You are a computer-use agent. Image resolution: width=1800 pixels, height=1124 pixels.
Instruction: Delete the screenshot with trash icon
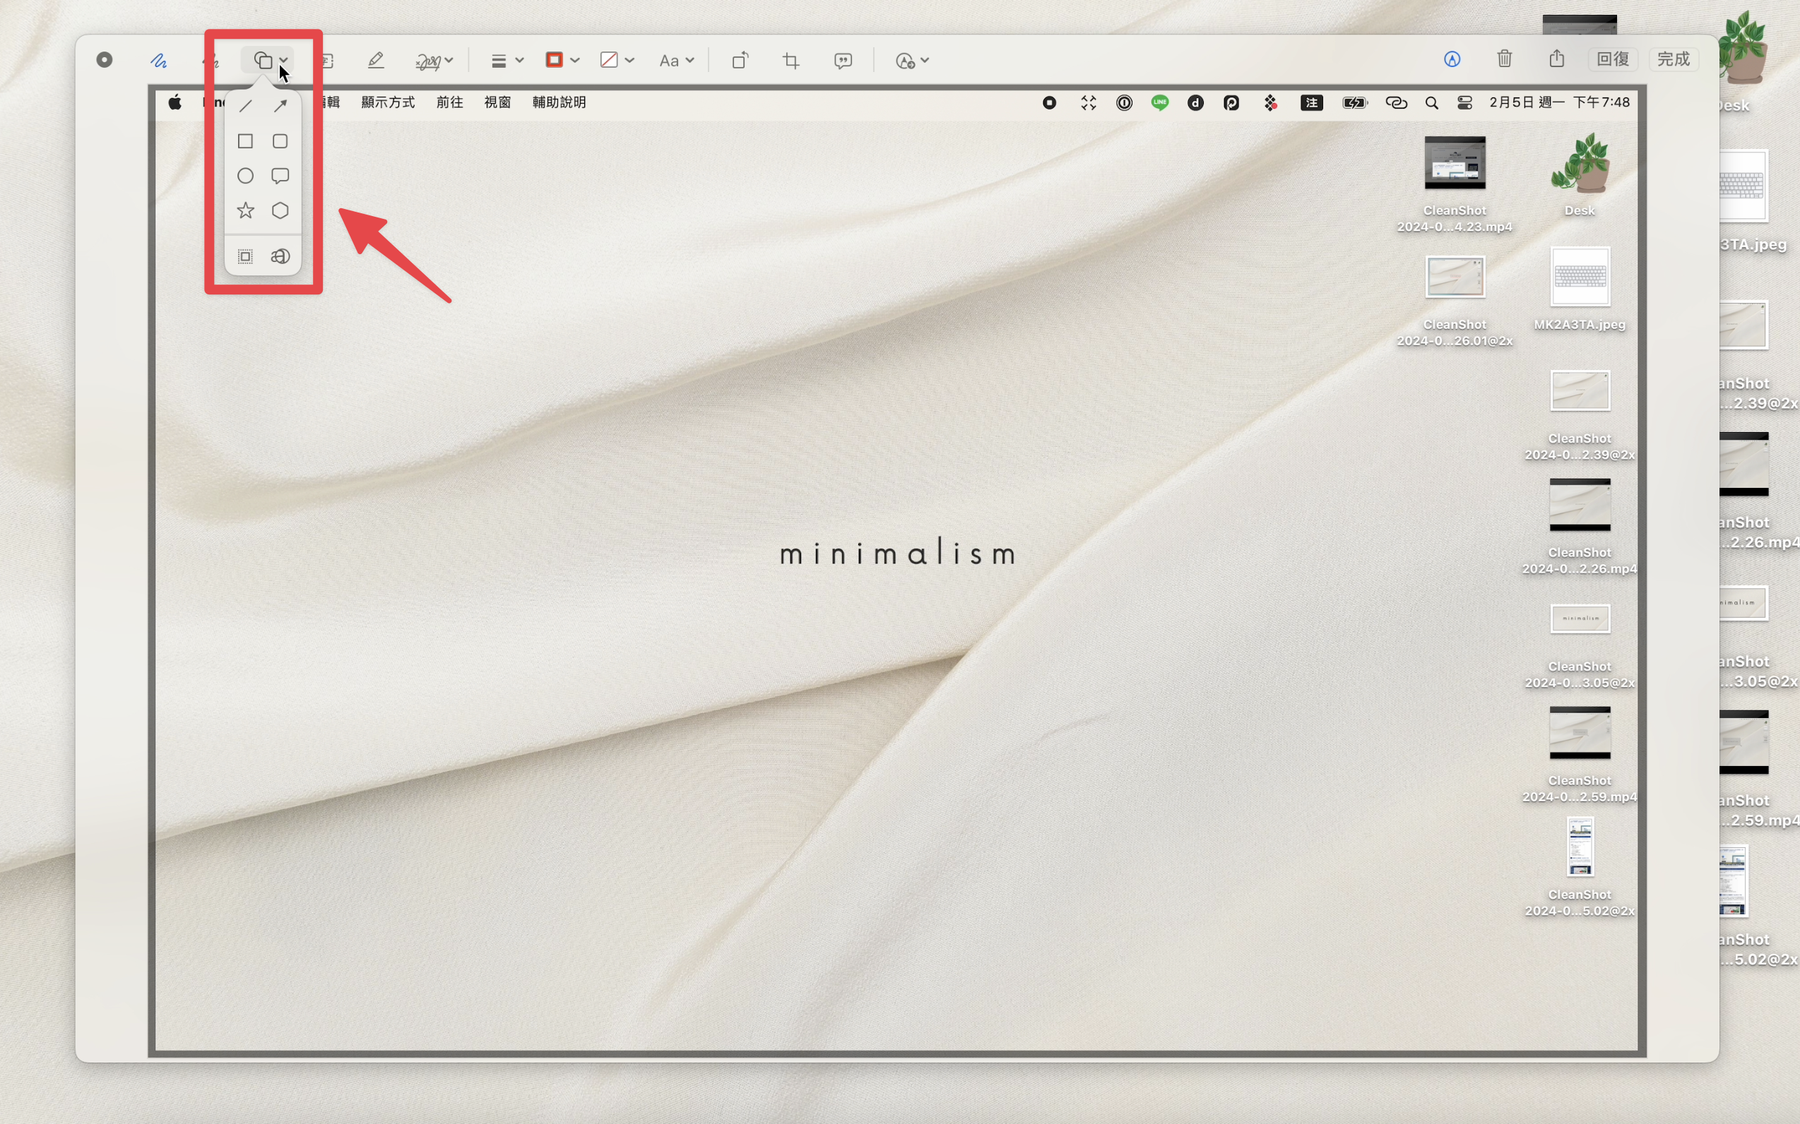point(1505,59)
